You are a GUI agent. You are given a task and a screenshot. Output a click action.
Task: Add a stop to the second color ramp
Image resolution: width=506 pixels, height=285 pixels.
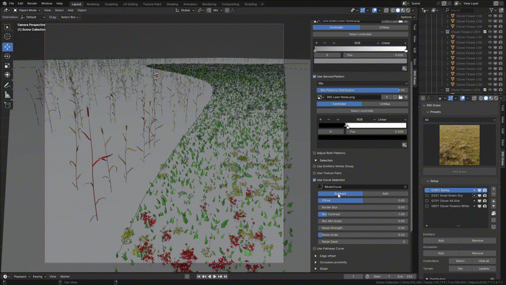click(320, 120)
